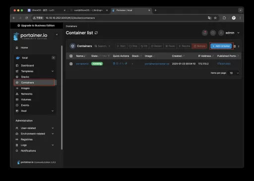This screenshot has width=254, height=181.
Task: Click the Kill button in the container toolbar
Action: click(x=144, y=46)
